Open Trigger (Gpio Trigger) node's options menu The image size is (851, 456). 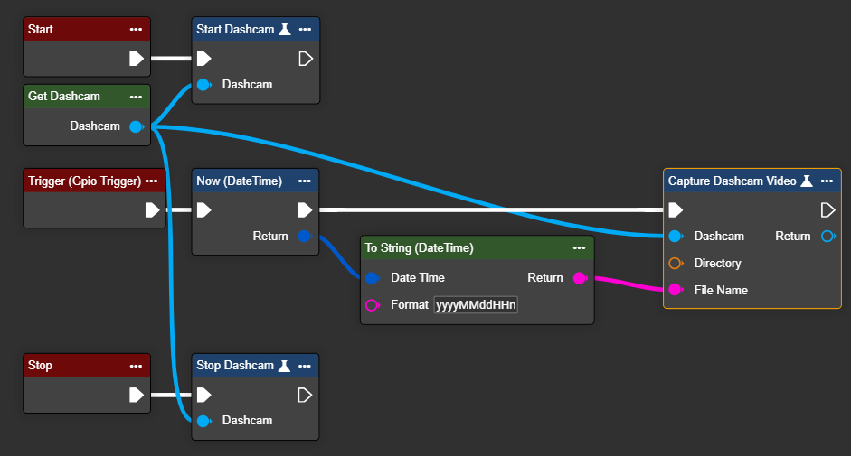(x=152, y=181)
